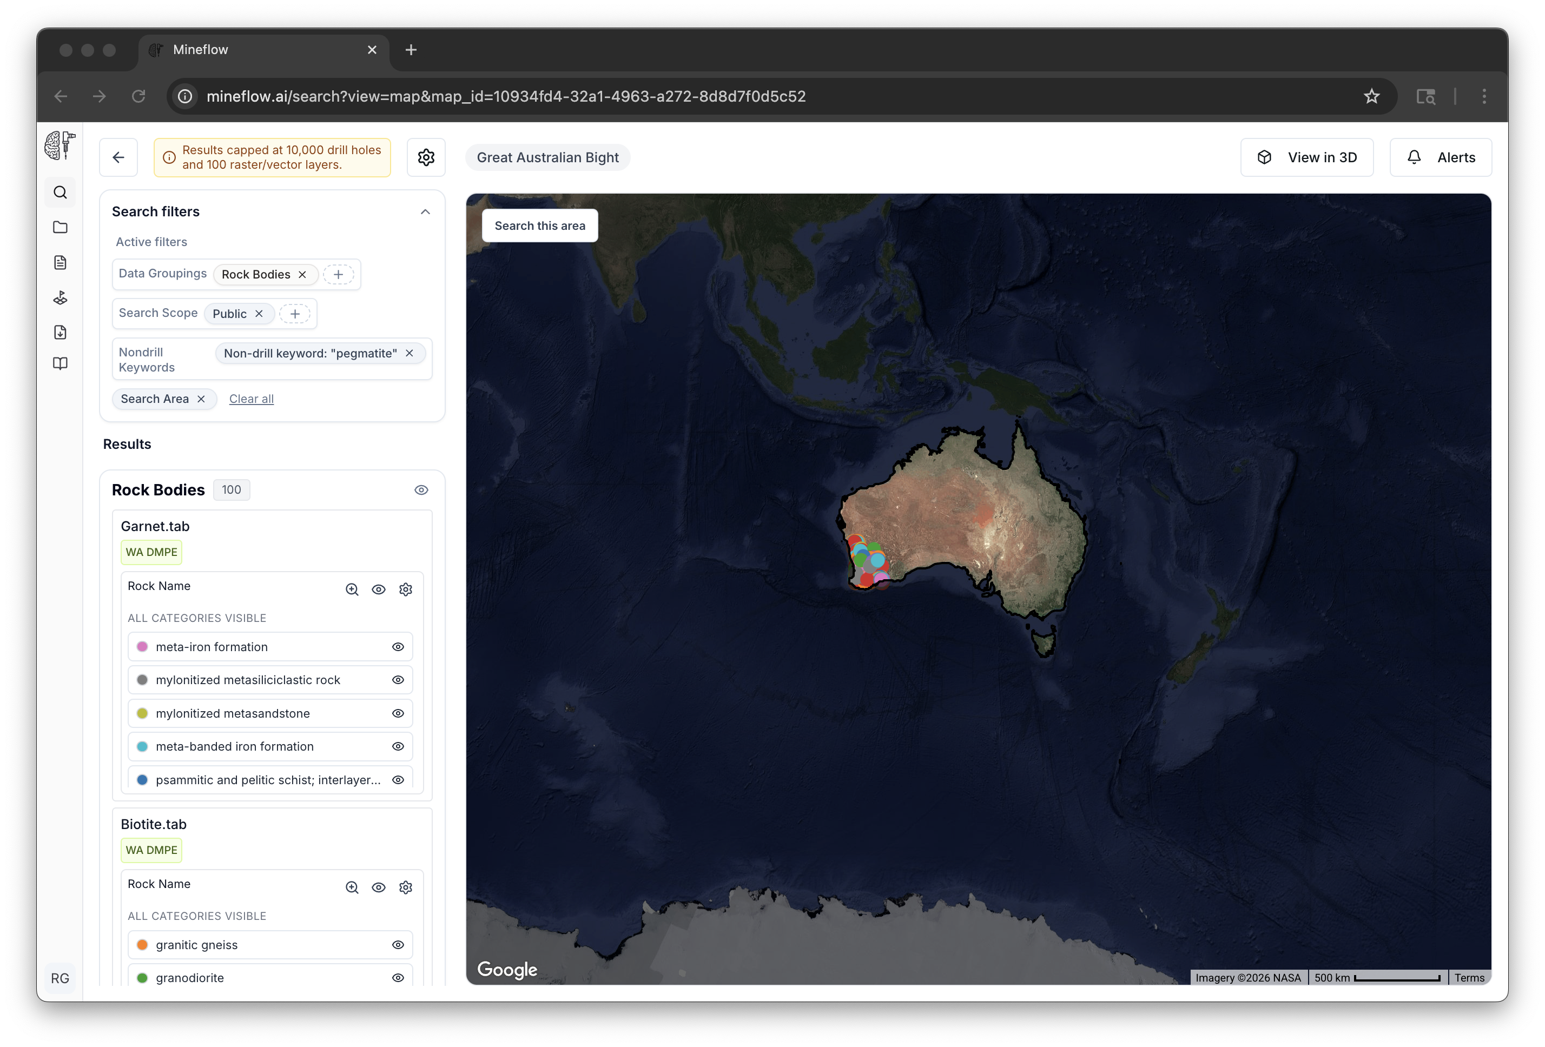This screenshot has width=1545, height=1047.
Task: Switch to the Mineflow browser tab
Action: (x=263, y=50)
